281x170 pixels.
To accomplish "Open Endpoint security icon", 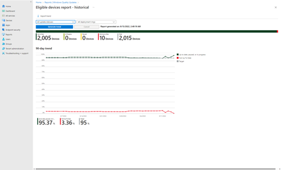I will coord(4,30).
